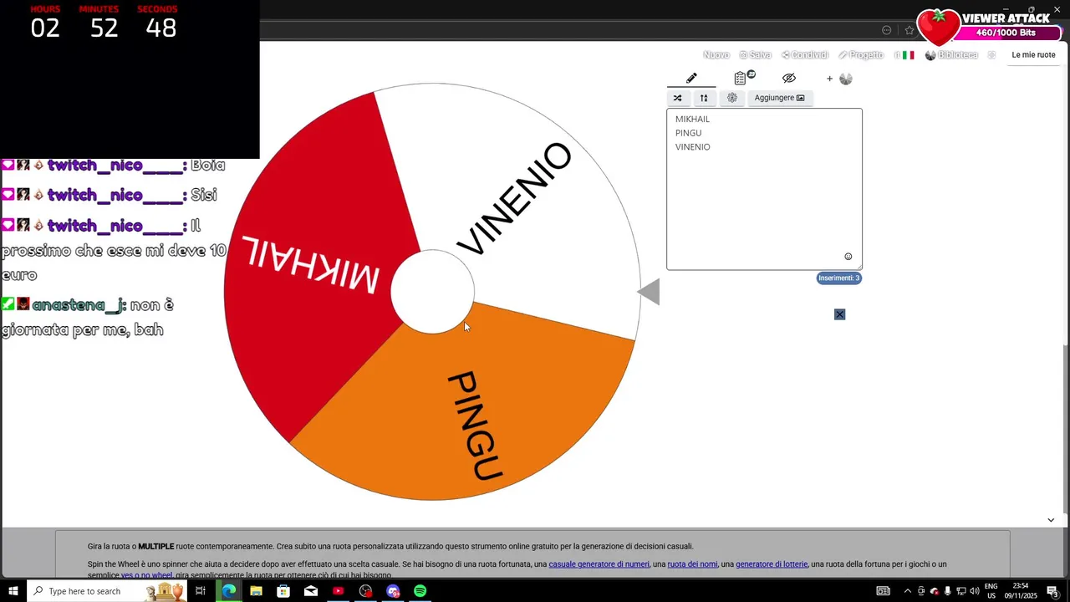The width and height of the screenshot is (1070, 602).
Task: Click the taskbar search box
Action: (107, 591)
